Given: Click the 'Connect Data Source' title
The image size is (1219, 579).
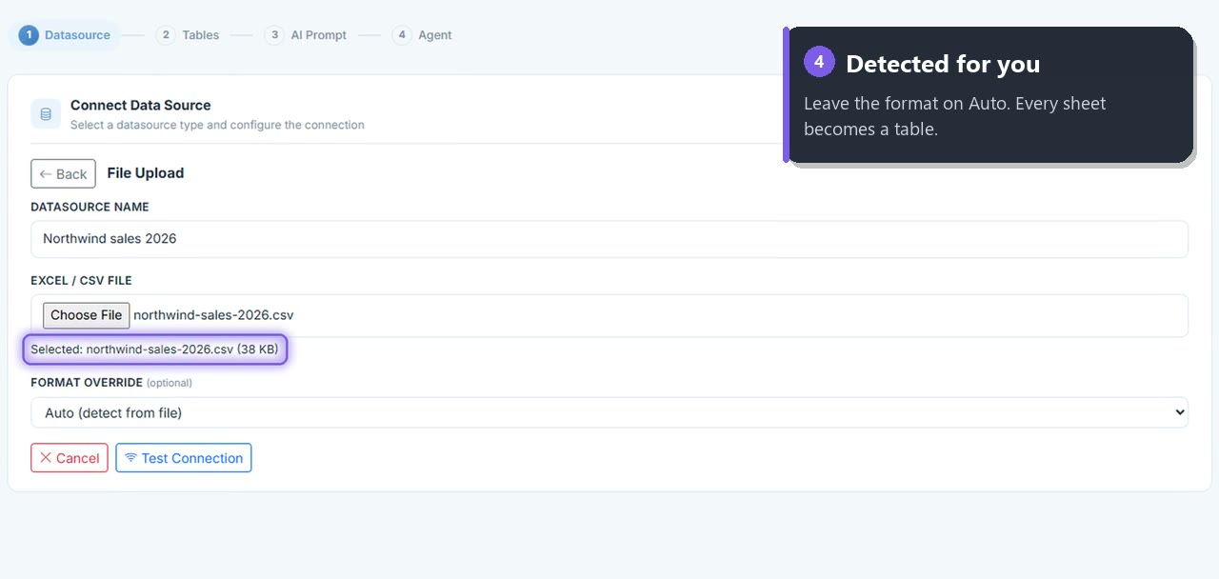Looking at the screenshot, I should [x=141, y=105].
